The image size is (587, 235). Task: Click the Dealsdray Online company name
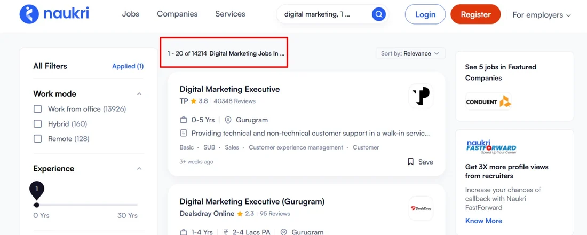pyautogui.click(x=207, y=214)
